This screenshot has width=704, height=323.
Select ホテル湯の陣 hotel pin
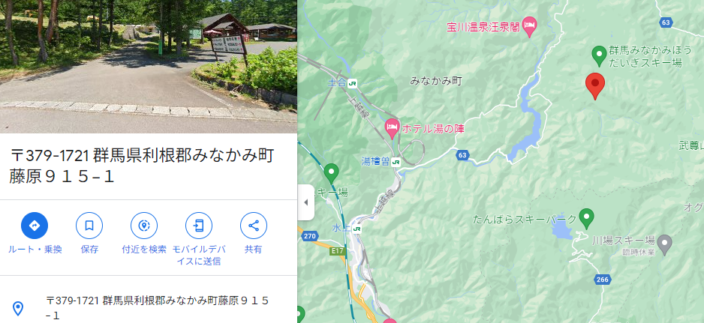point(392,129)
